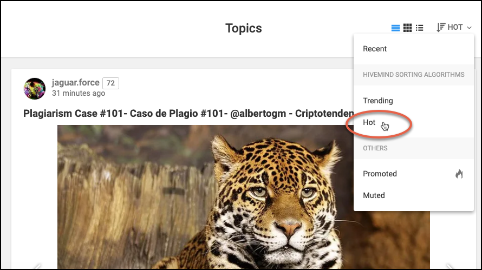Collapse the HOT sort dropdown chevron
The image size is (482, 270).
pos(469,28)
